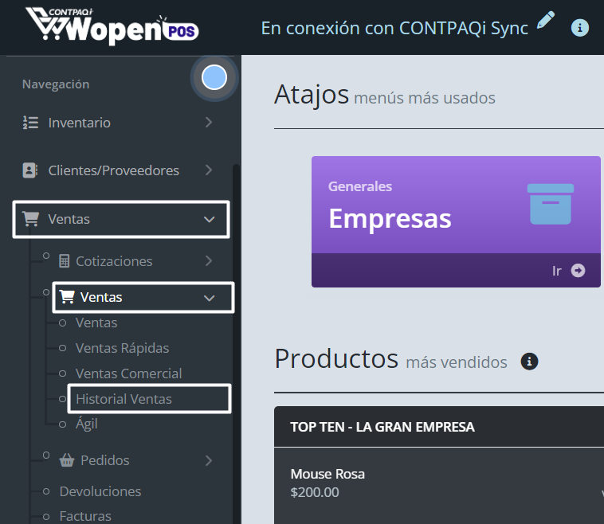Open Ventas Comercial option

click(x=128, y=373)
